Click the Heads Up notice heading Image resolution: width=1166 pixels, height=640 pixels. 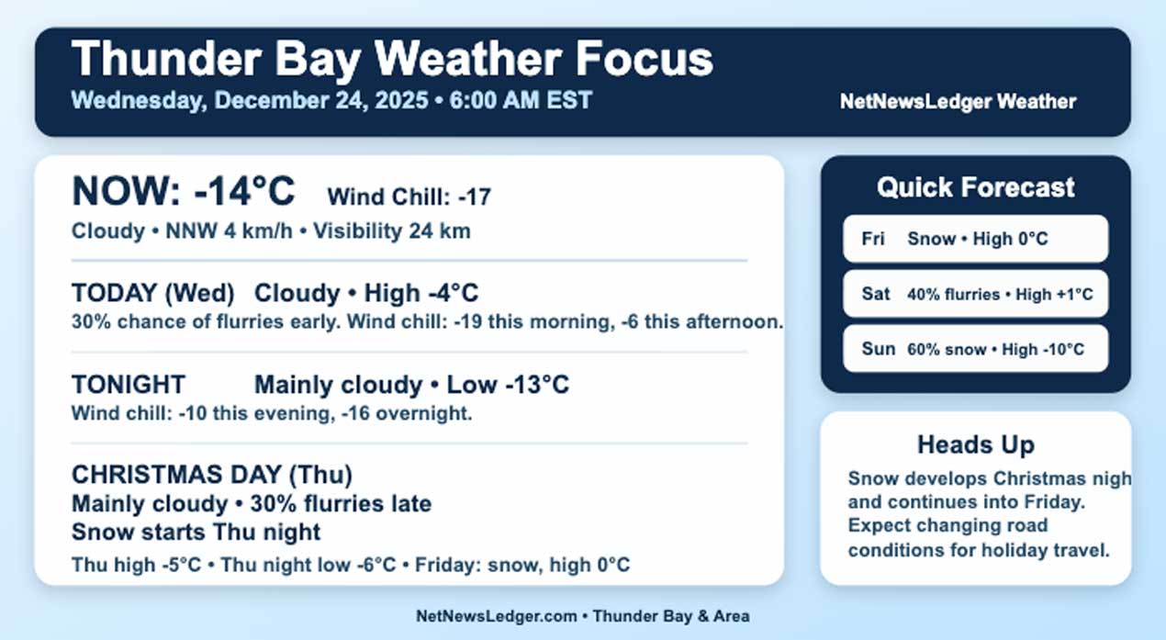(975, 445)
